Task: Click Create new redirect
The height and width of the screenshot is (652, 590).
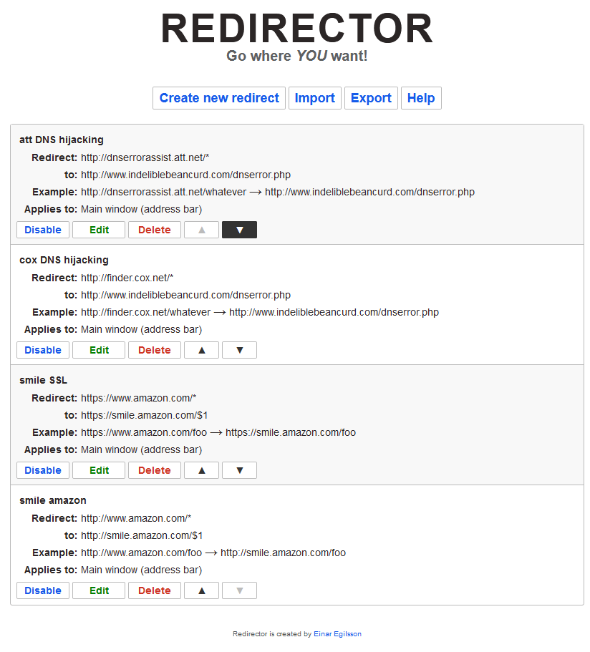Action: pos(218,98)
